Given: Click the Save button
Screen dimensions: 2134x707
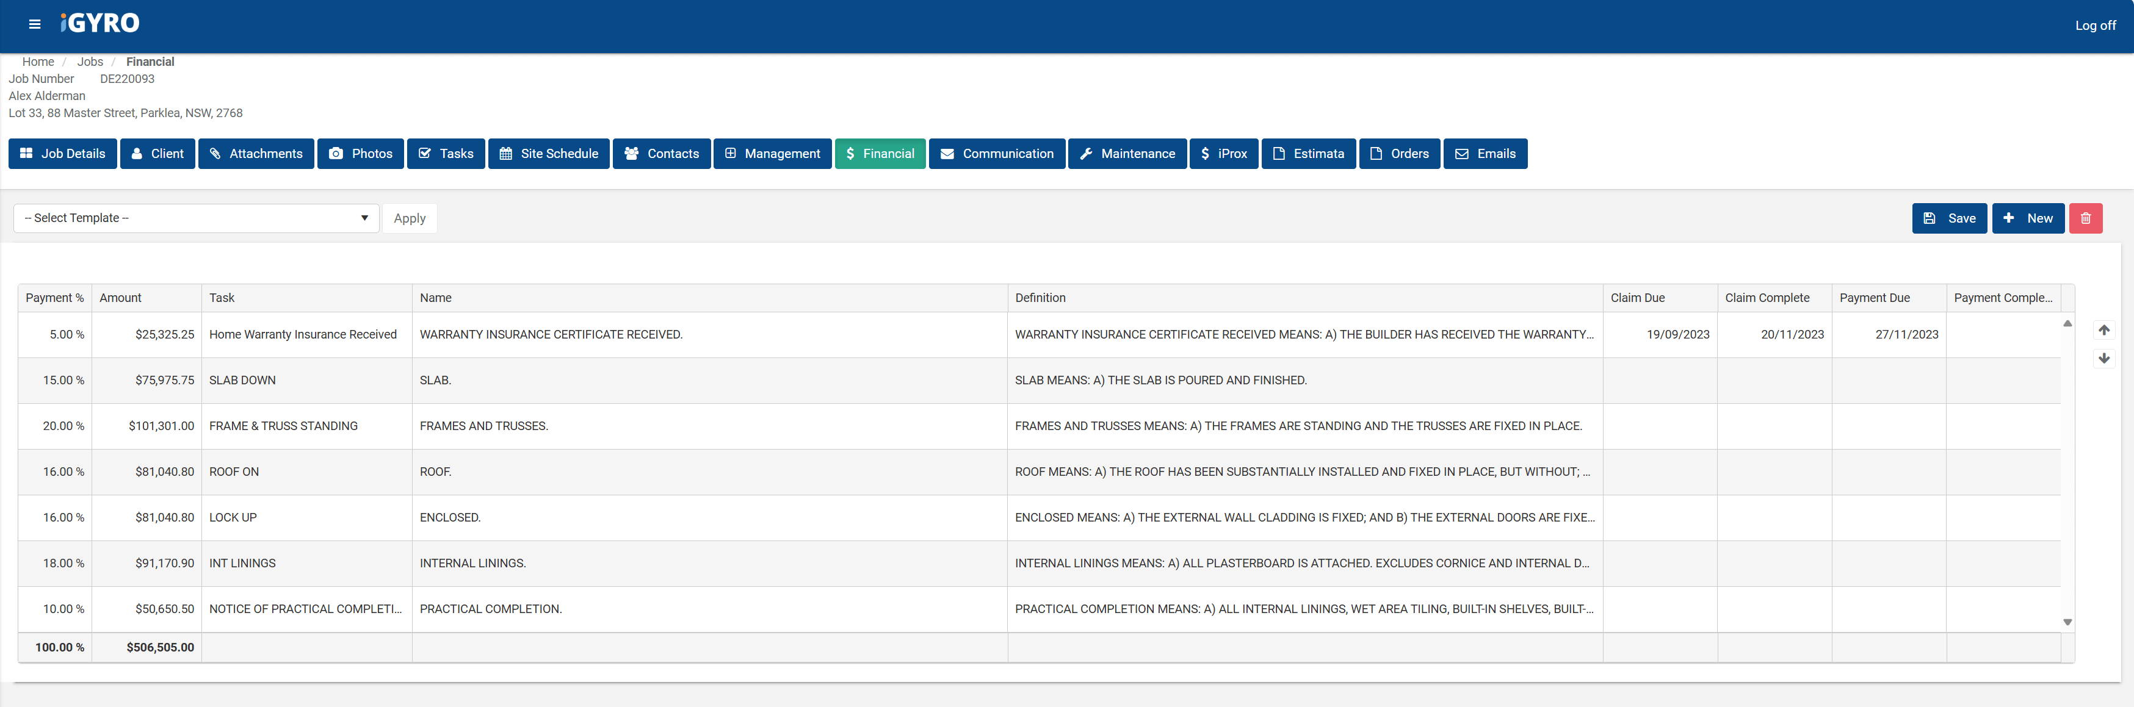Looking at the screenshot, I should [1948, 218].
